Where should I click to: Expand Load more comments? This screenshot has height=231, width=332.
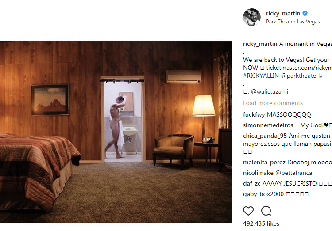273,103
